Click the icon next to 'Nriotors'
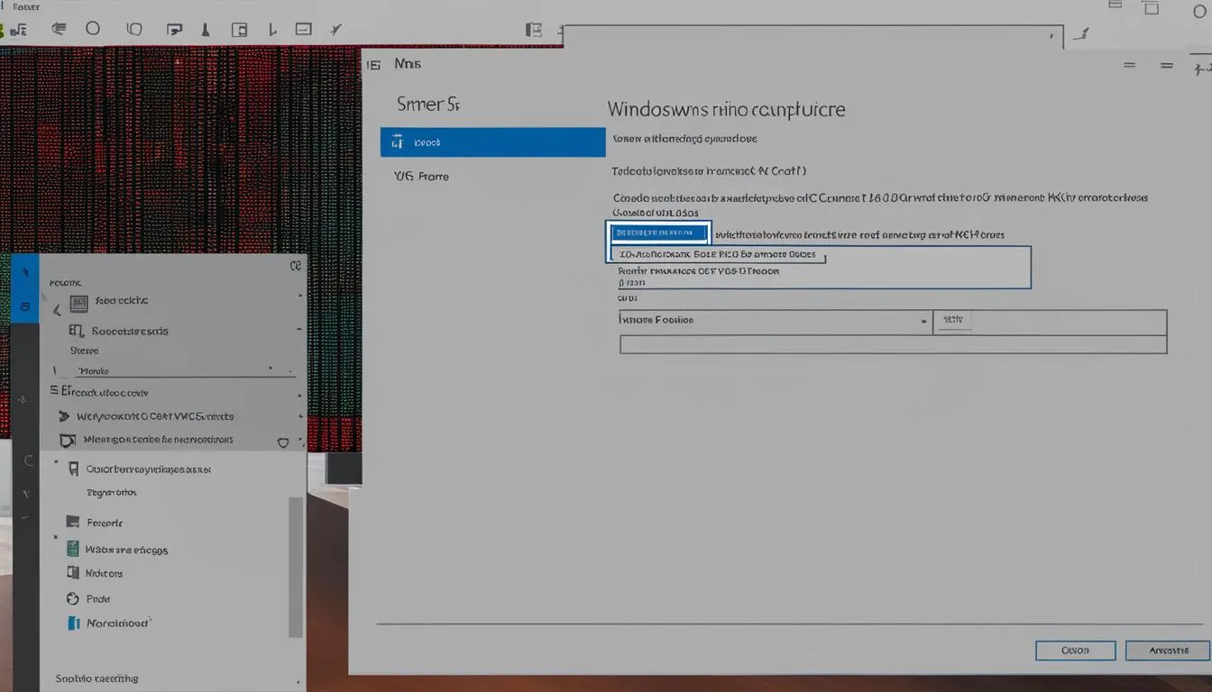1212x692 pixels. point(74,573)
